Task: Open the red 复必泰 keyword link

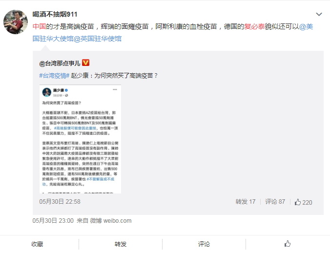Action: (x=254, y=26)
